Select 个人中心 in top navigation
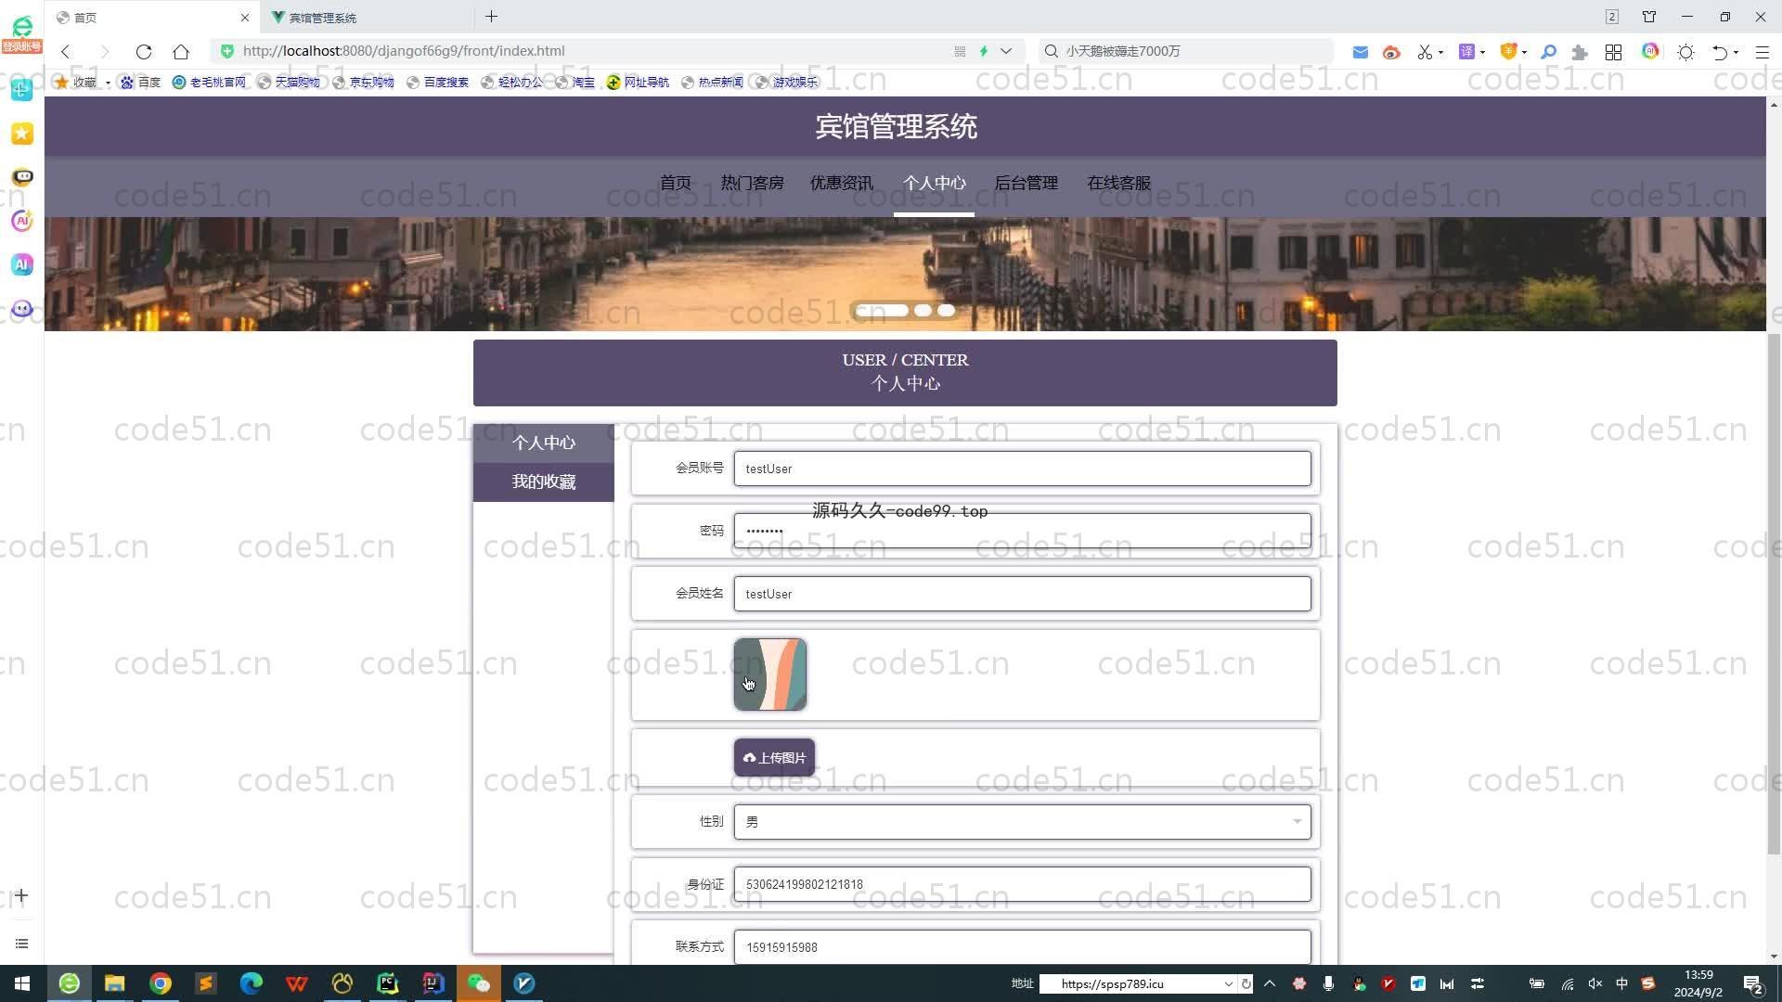This screenshot has height=1002, width=1782. pyautogui.click(x=934, y=183)
